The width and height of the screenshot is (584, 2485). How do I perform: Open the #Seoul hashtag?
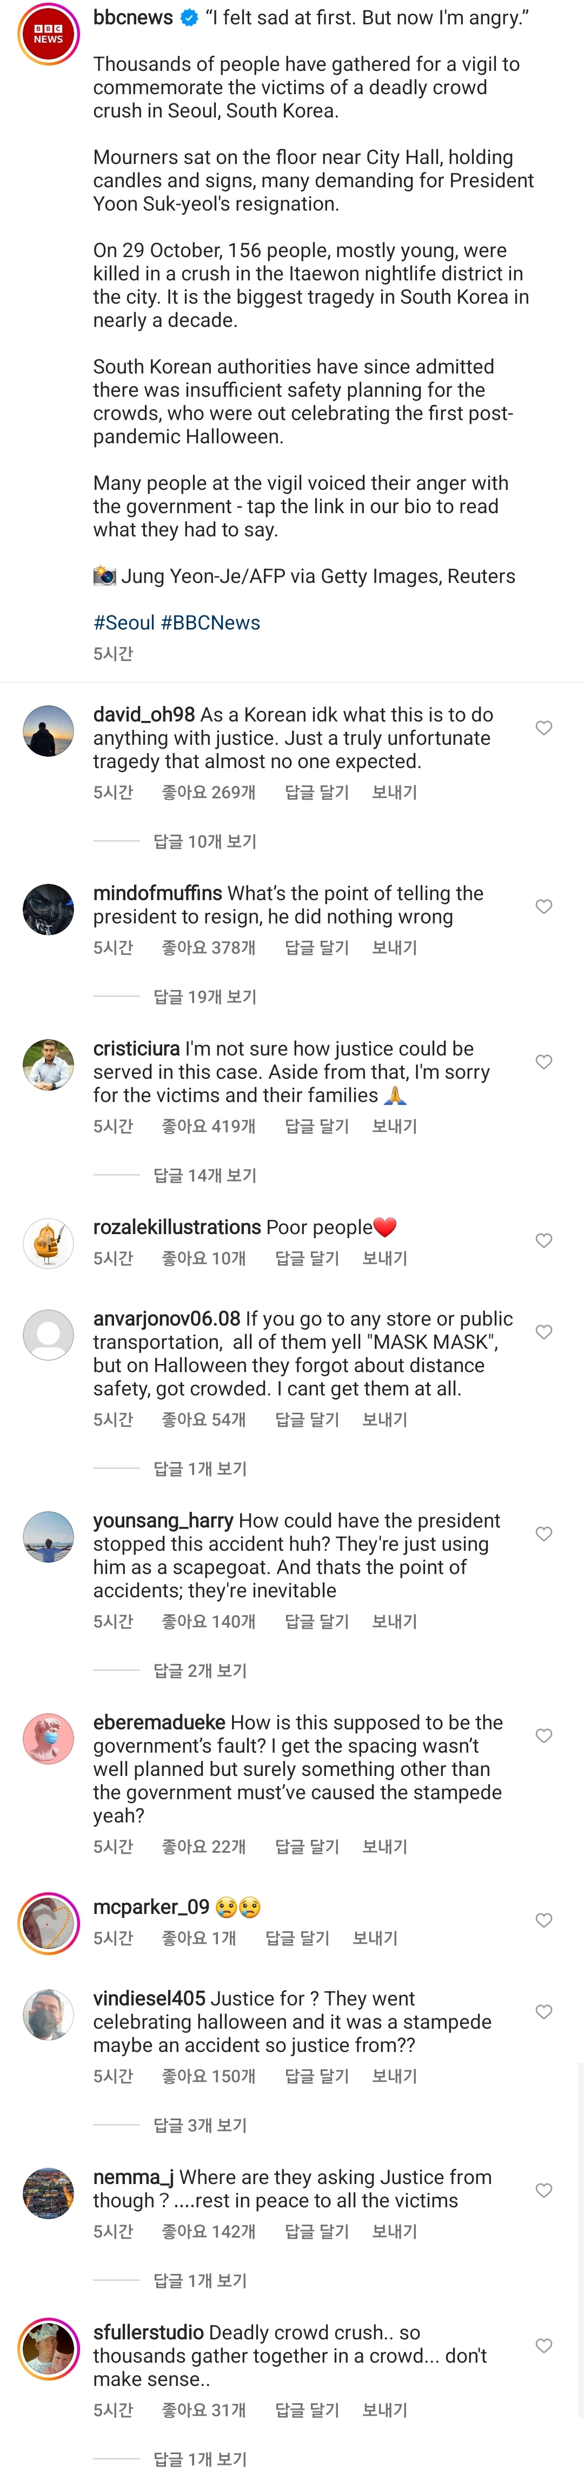click(x=123, y=622)
